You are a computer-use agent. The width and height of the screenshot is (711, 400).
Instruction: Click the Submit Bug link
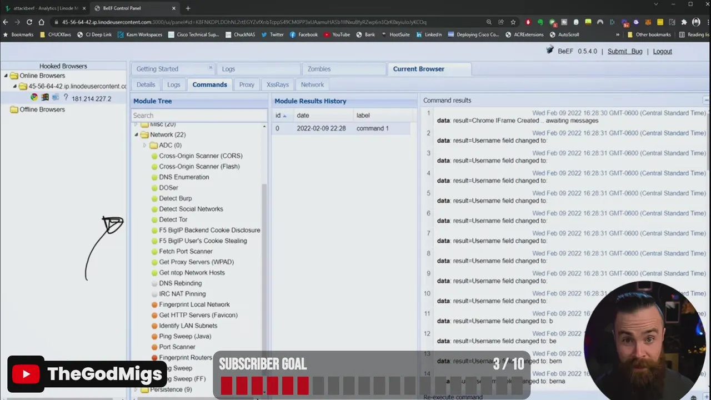click(x=625, y=51)
